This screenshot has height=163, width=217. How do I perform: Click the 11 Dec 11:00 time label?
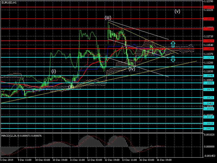[77, 160]
